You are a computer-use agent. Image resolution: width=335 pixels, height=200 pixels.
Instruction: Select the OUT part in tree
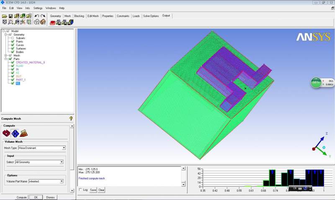19,76
